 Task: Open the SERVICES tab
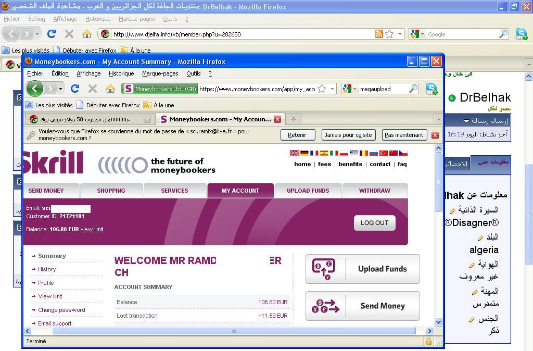[x=174, y=191]
